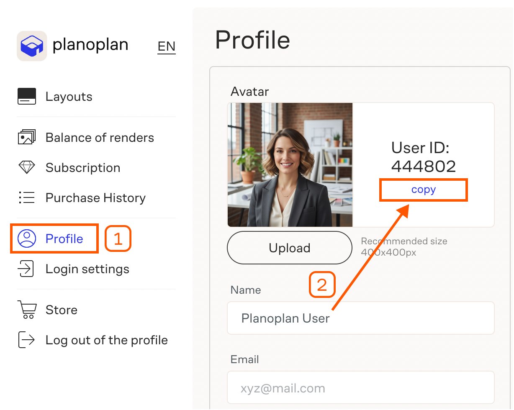Click the Store shopping cart icon
514x410 pixels.
click(26, 310)
